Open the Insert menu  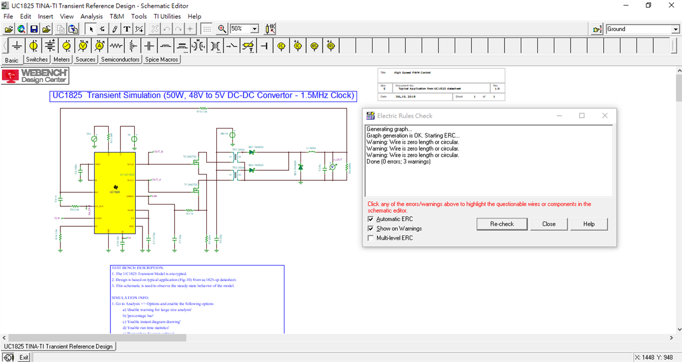tap(45, 17)
